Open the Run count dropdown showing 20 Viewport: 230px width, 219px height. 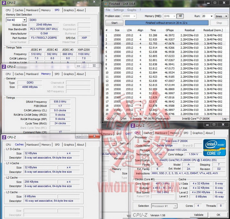click(x=211, y=16)
